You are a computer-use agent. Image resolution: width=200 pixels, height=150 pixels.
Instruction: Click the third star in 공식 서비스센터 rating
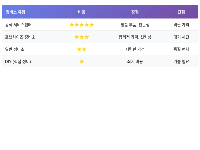point(82,25)
